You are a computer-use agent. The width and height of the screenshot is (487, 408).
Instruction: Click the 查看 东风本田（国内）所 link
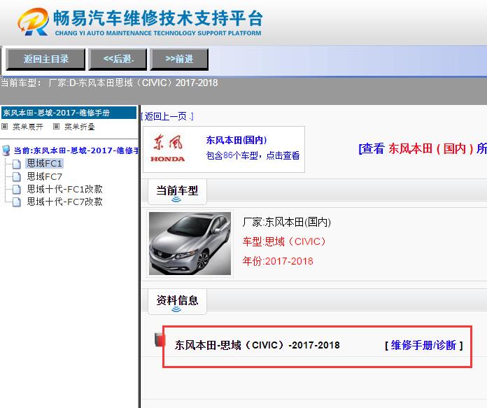pyautogui.click(x=423, y=148)
